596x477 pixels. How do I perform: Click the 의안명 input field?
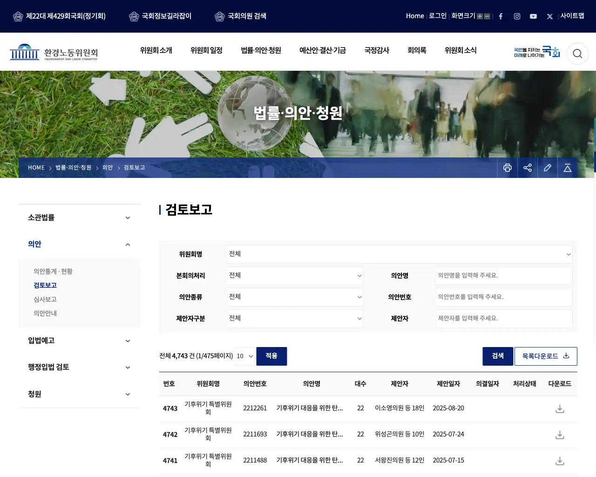tap(504, 276)
